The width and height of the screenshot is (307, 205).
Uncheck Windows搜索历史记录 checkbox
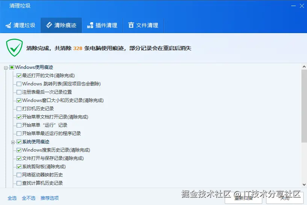tap(19, 150)
